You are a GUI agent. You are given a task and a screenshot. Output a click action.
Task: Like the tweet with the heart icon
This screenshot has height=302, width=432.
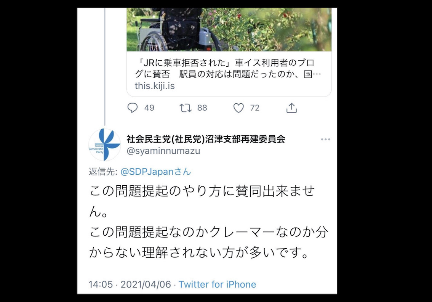click(x=238, y=108)
